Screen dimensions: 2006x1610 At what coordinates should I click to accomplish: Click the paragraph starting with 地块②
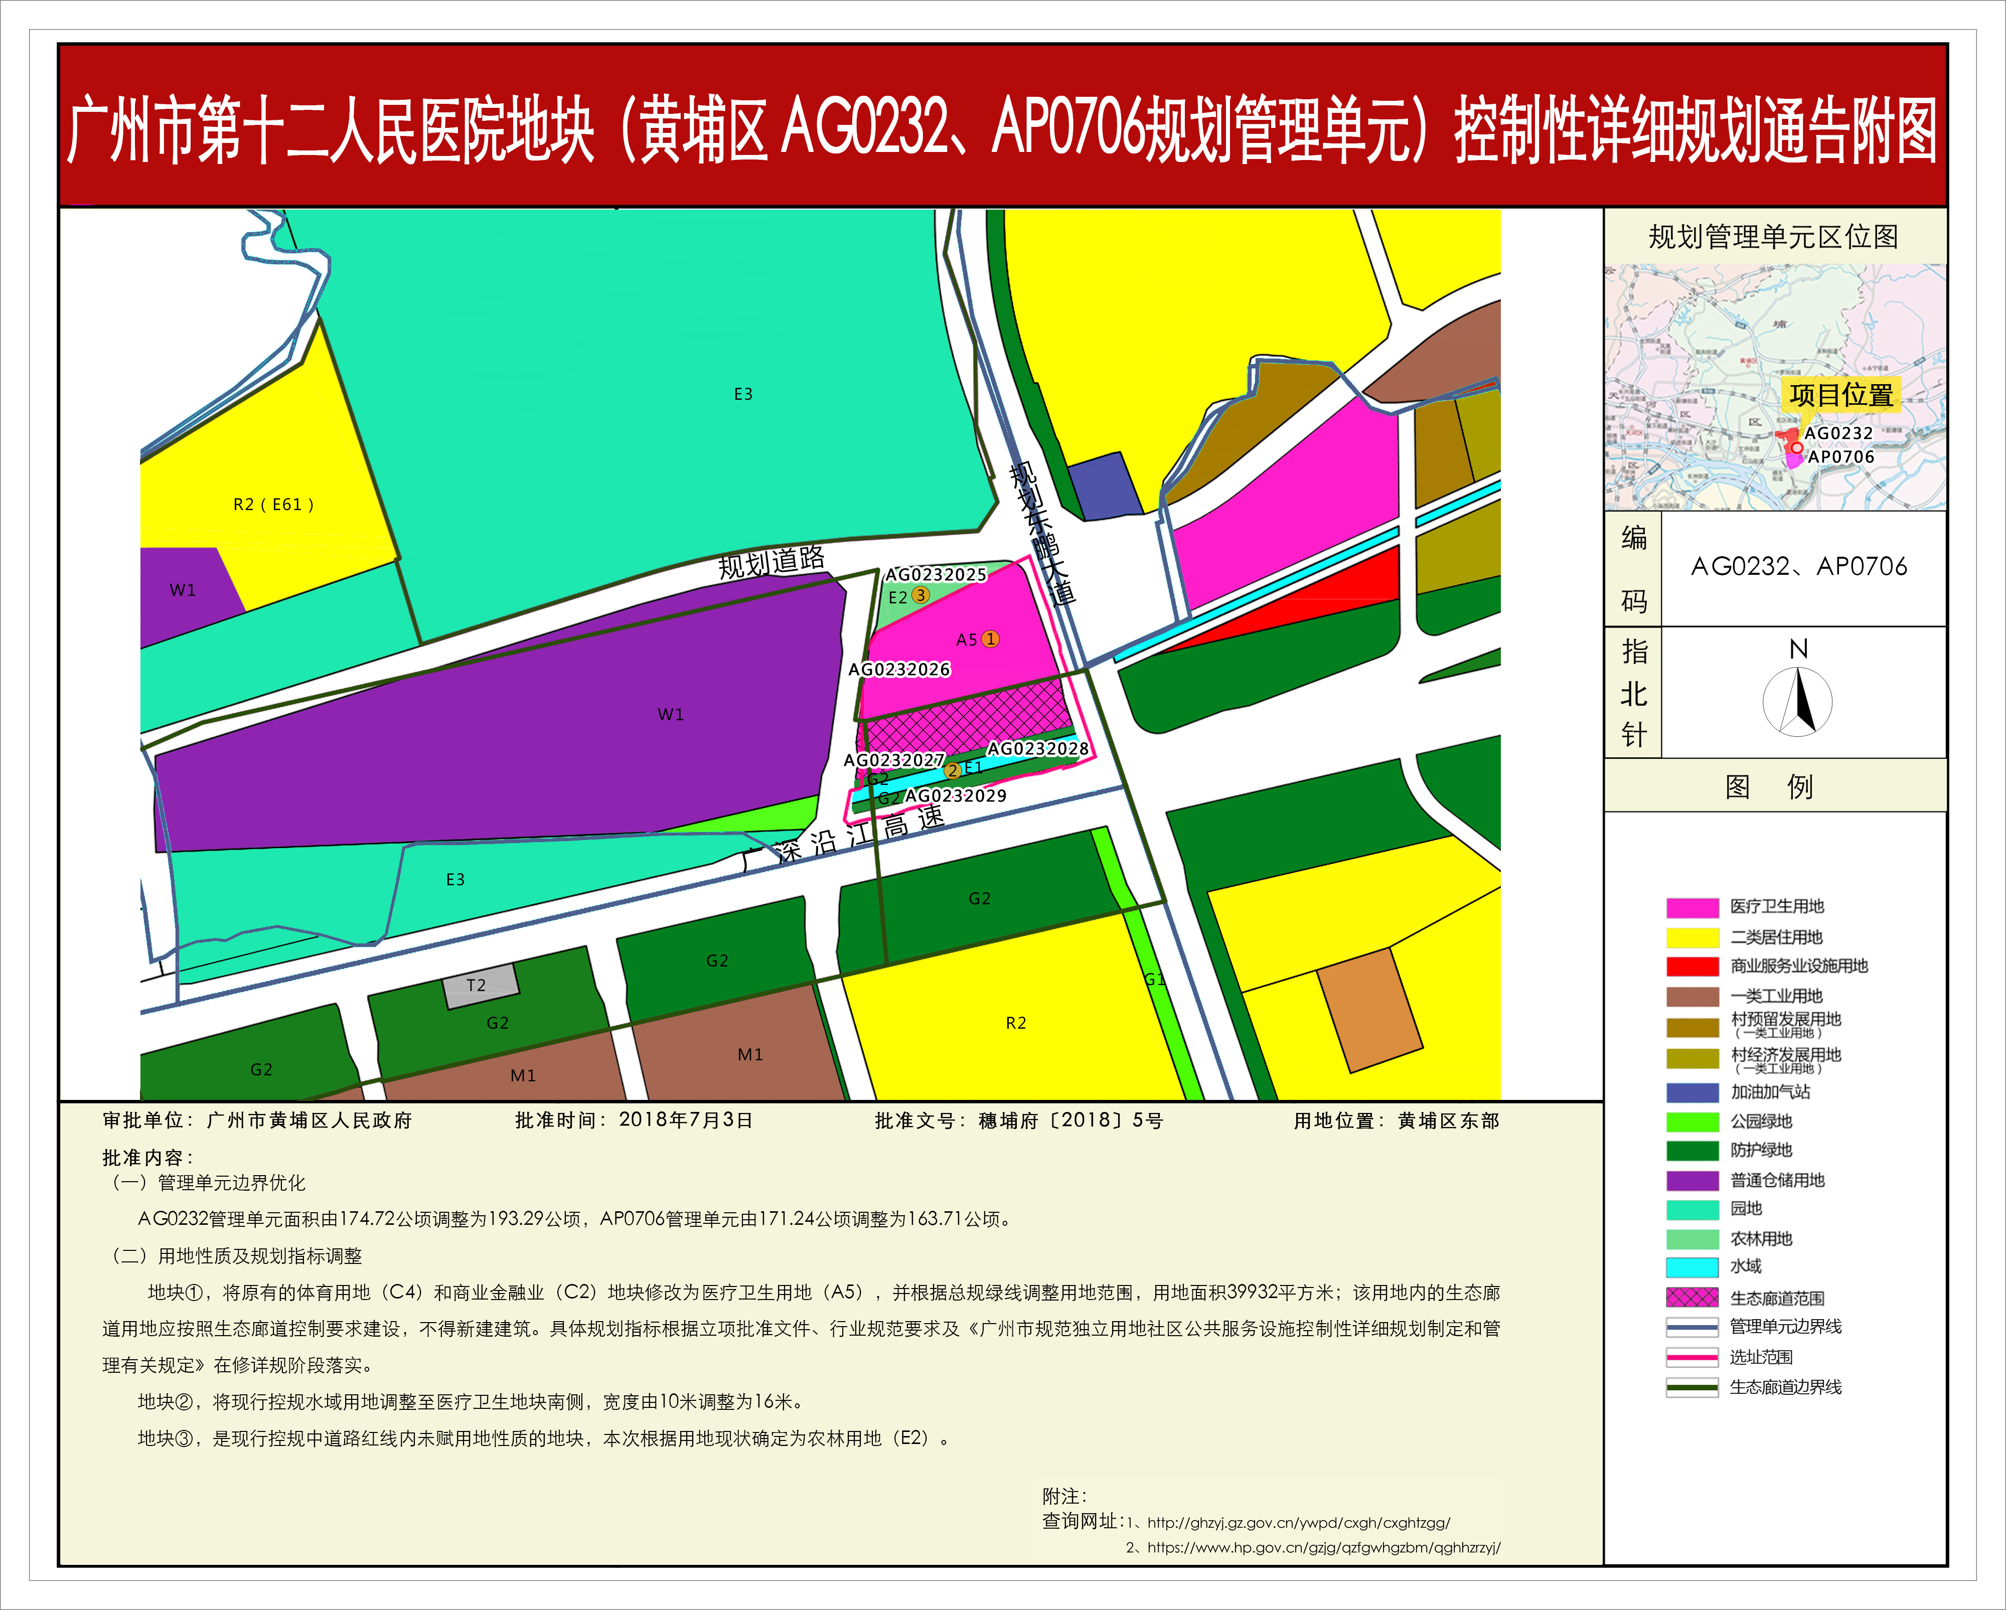tap(471, 1402)
